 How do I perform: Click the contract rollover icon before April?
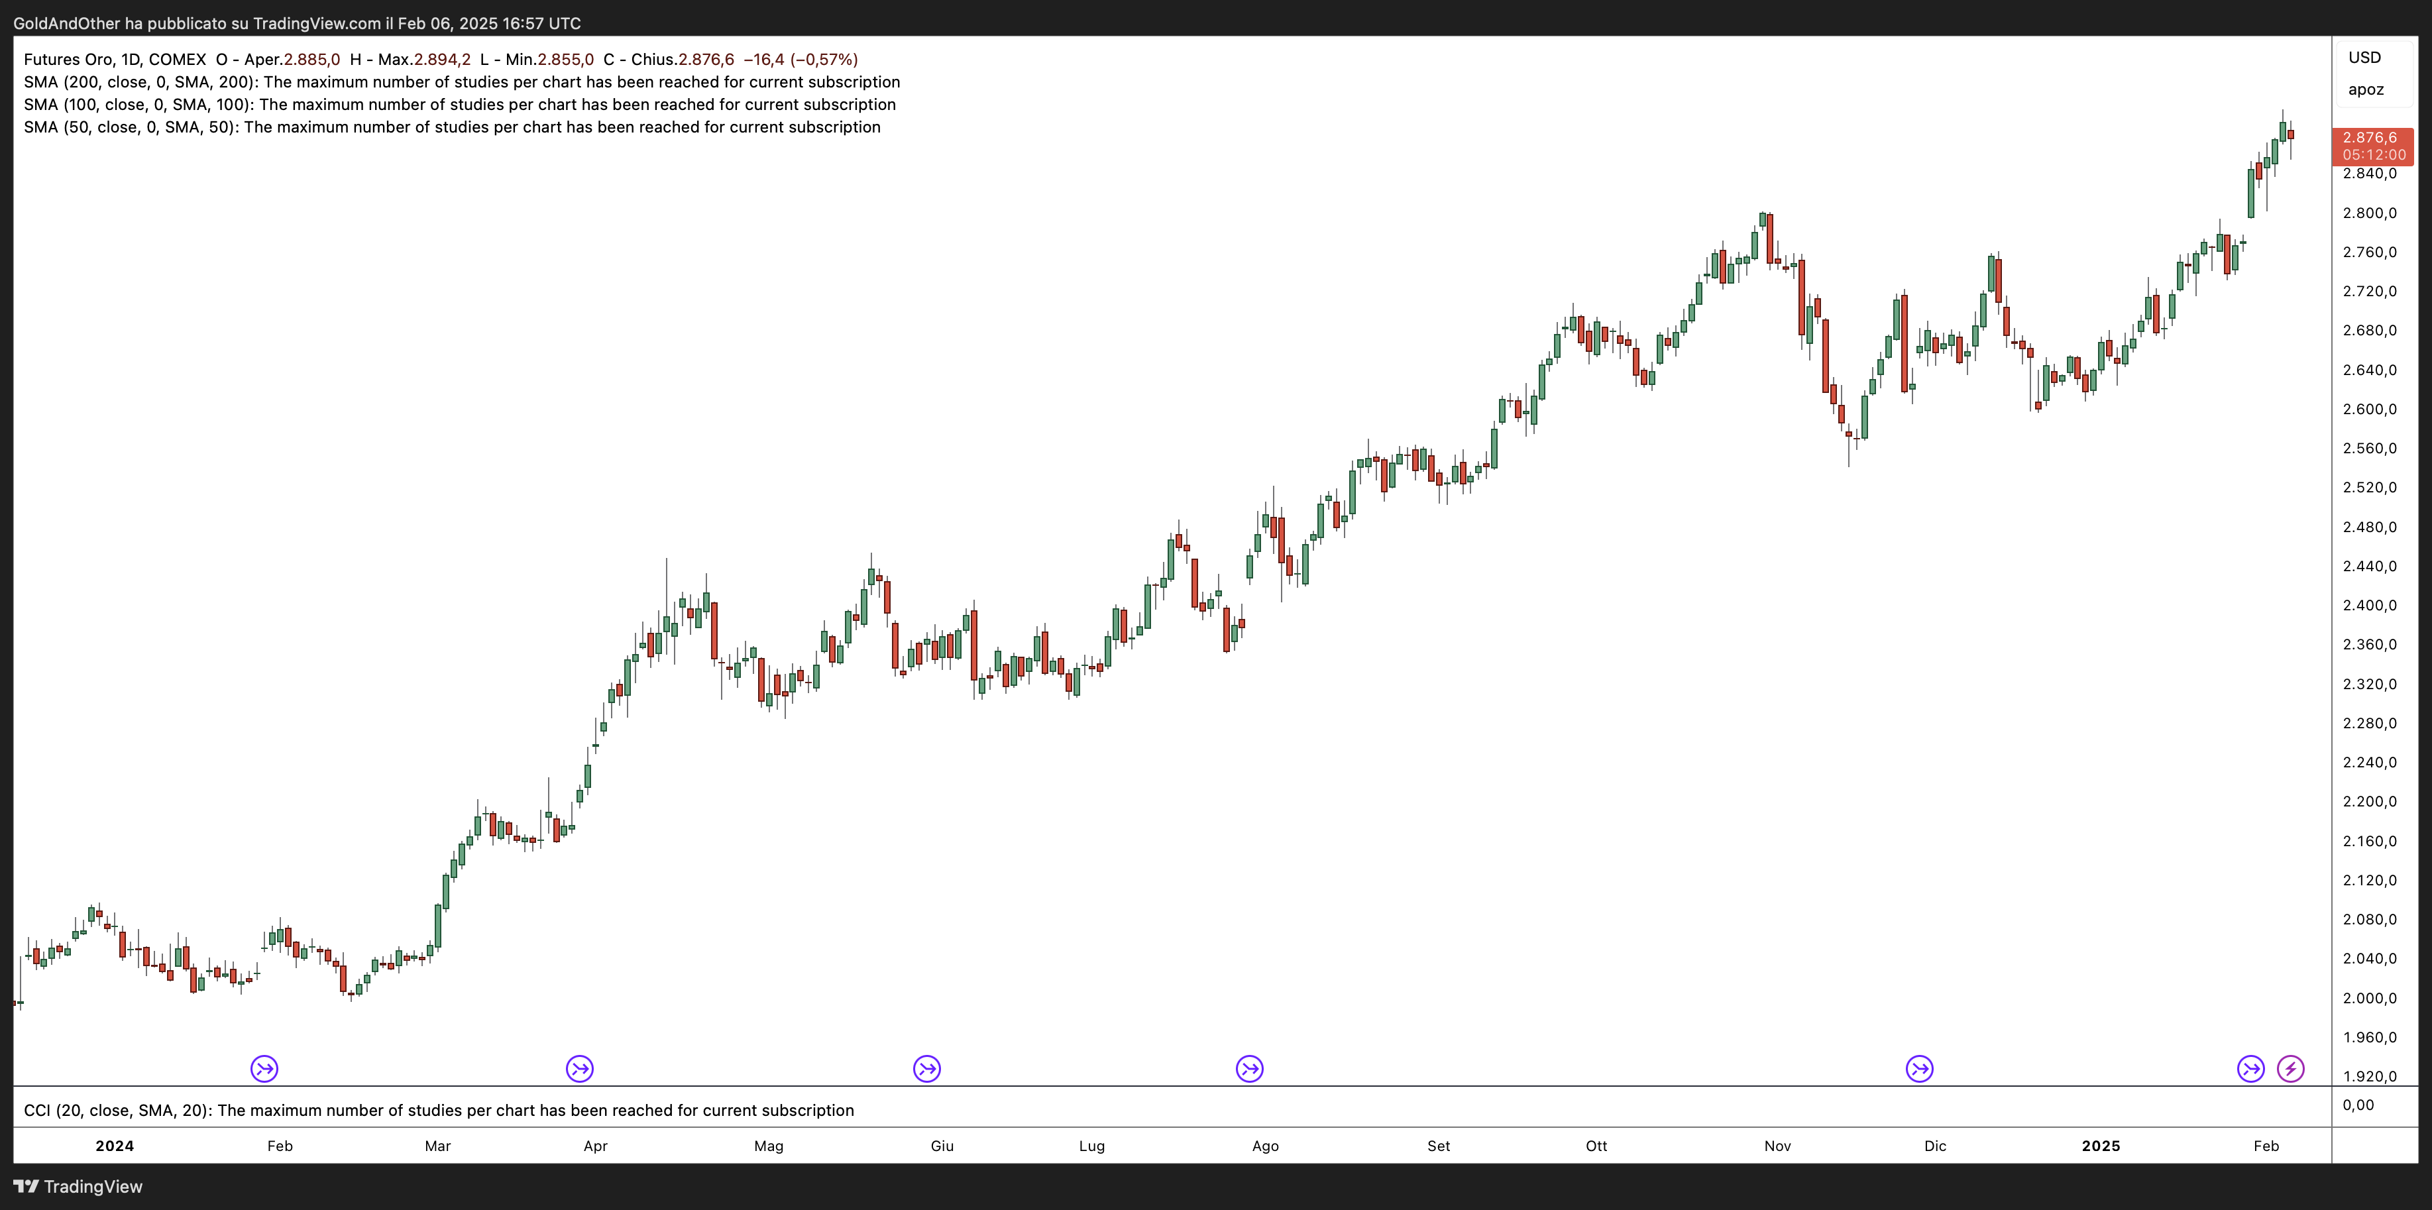(x=580, y=1068)
